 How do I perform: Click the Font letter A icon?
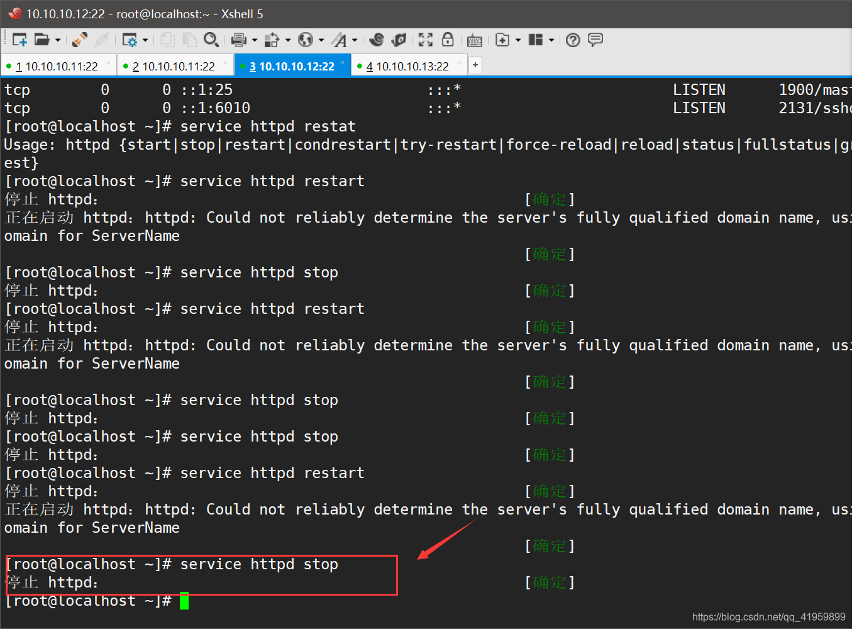340,40
